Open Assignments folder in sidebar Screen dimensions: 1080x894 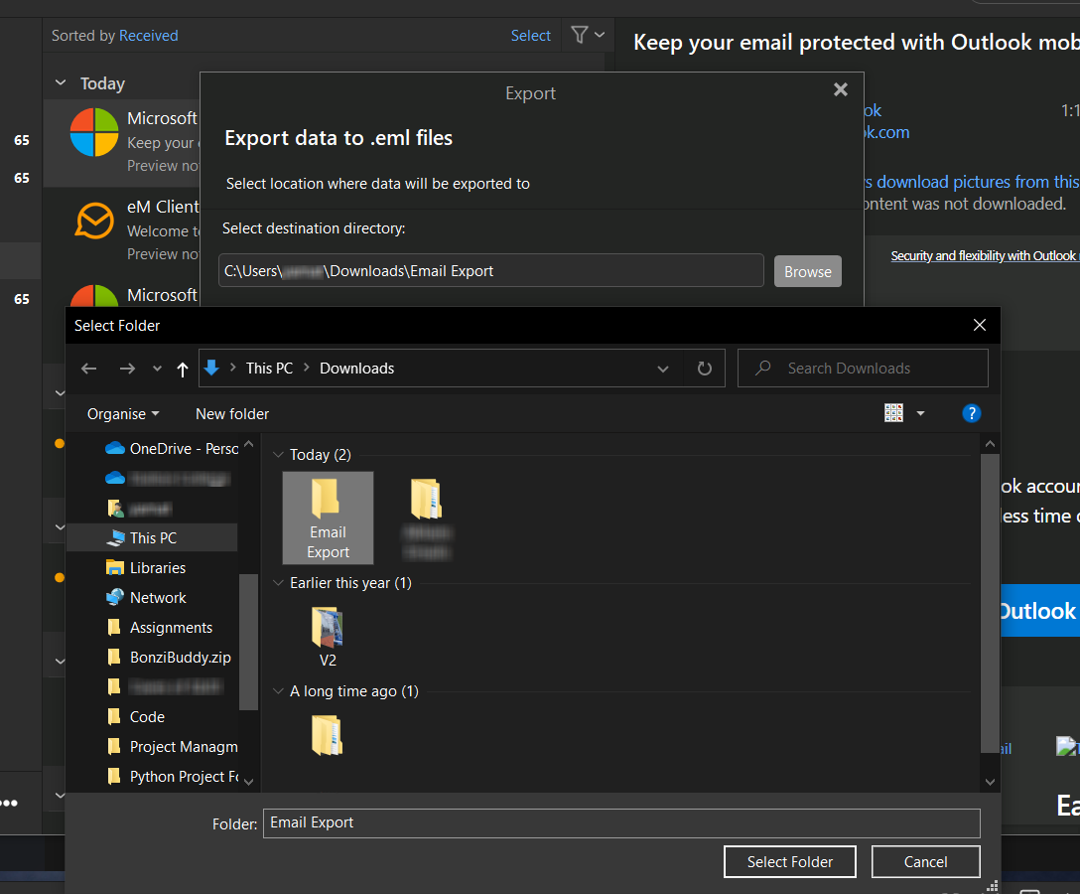tap(160, 627)
